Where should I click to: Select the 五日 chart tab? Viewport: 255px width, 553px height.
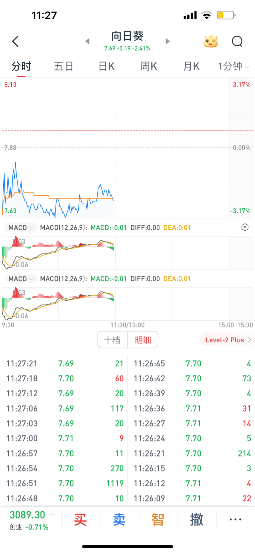point(63,66)
